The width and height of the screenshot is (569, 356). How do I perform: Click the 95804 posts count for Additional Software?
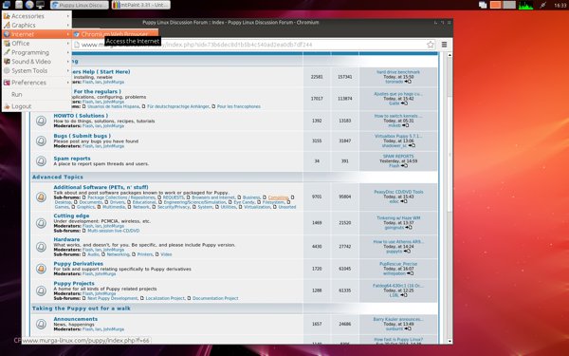pos(345,197)
